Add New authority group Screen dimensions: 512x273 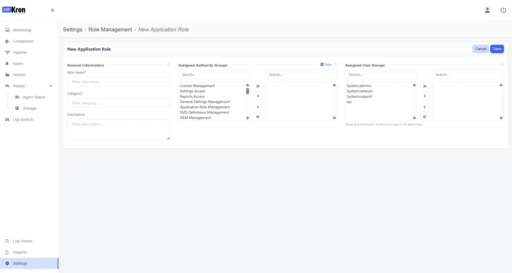pos(326,64)
